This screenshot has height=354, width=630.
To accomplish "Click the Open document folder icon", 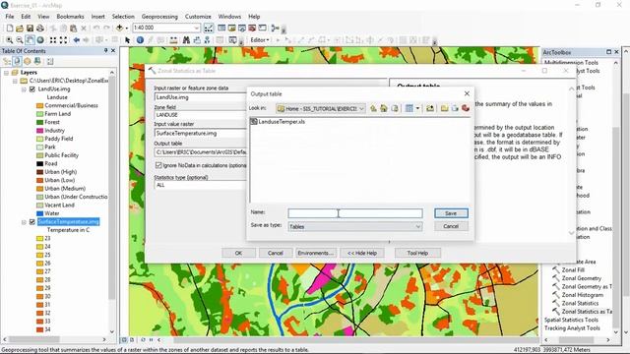I will [x=20, y=29].
